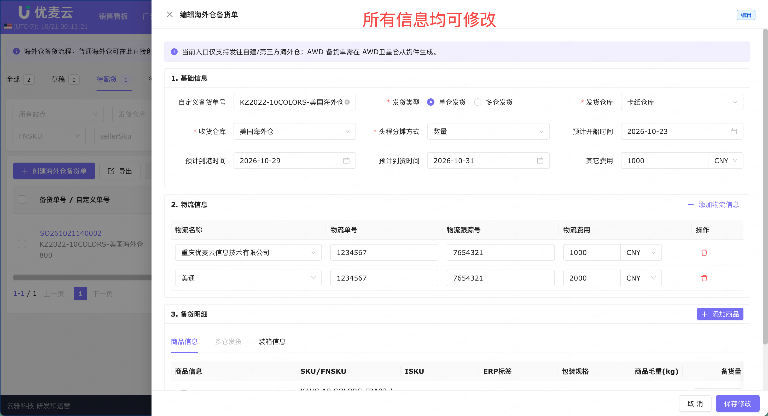Click the sellerSku search field in background
This screenshot has width=768, height=416.
[123, 136]
